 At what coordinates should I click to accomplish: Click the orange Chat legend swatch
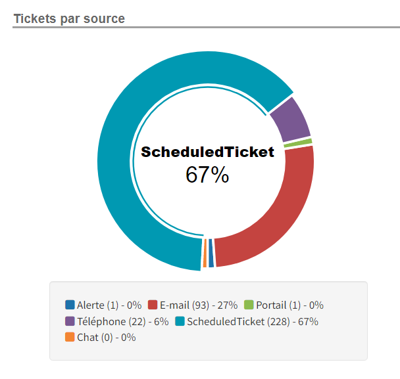click(x=70, y=337)
